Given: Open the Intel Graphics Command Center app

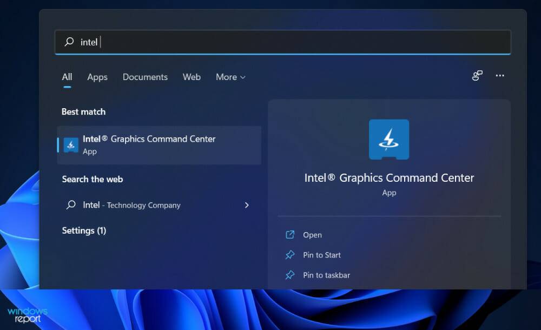Looking at the screenshot, I should pos(312,235).
